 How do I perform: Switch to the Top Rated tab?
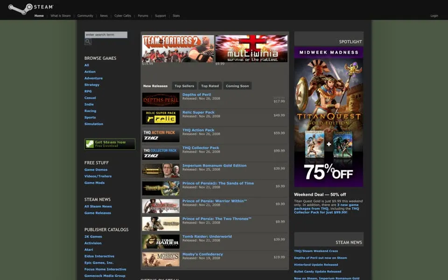tap(210, 86)
